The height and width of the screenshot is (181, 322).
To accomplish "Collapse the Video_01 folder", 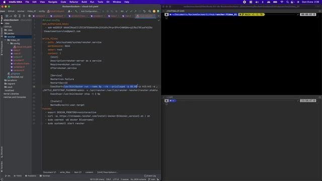I will tap(6, 40).
